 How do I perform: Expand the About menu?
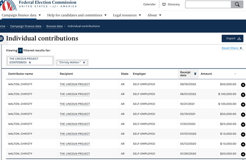[154, 15]
